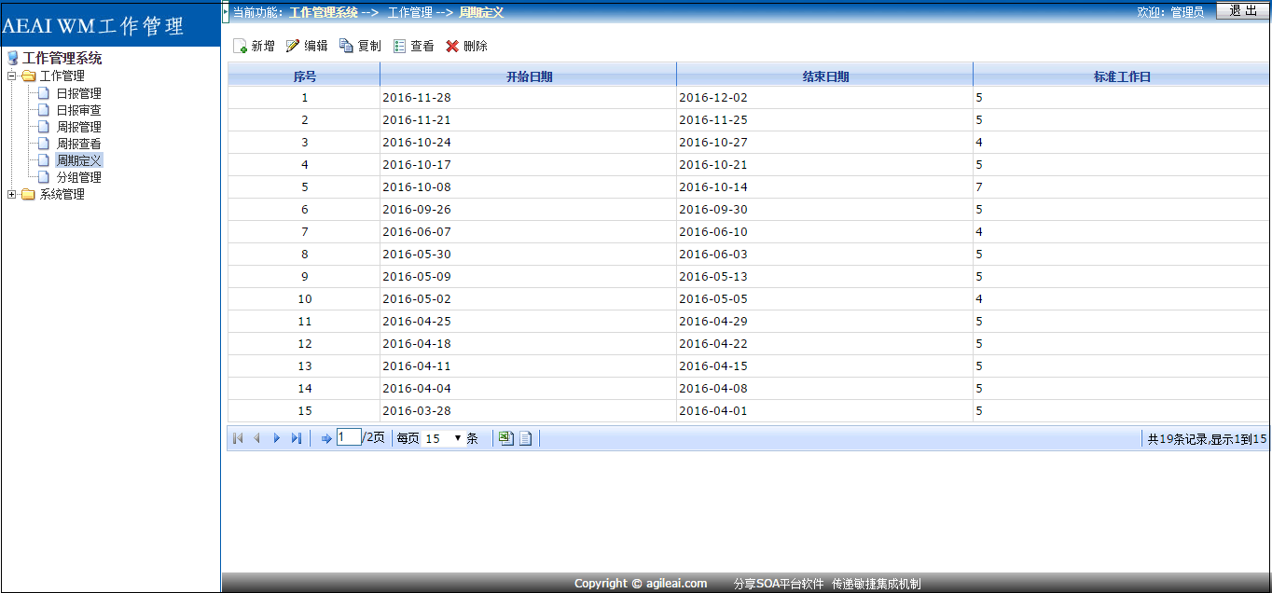Select row with start date 2016-11-21
Screen dimensions: 1272x593
pyautogui.click(x=749, y=119)
